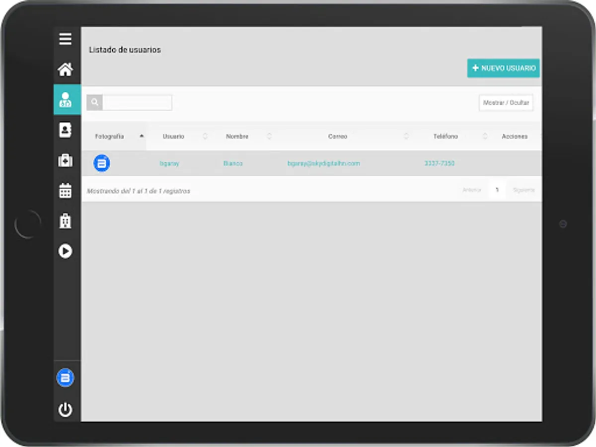
Task: Click the NUEVO USUARIO button
Action: 503,68
